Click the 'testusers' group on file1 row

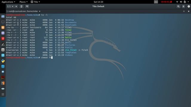point(36,27)
